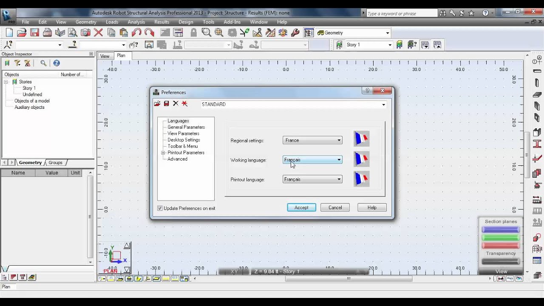544x306 pixels.
Task: Click the table icon on right toolbar
Action: click(537, 261)
